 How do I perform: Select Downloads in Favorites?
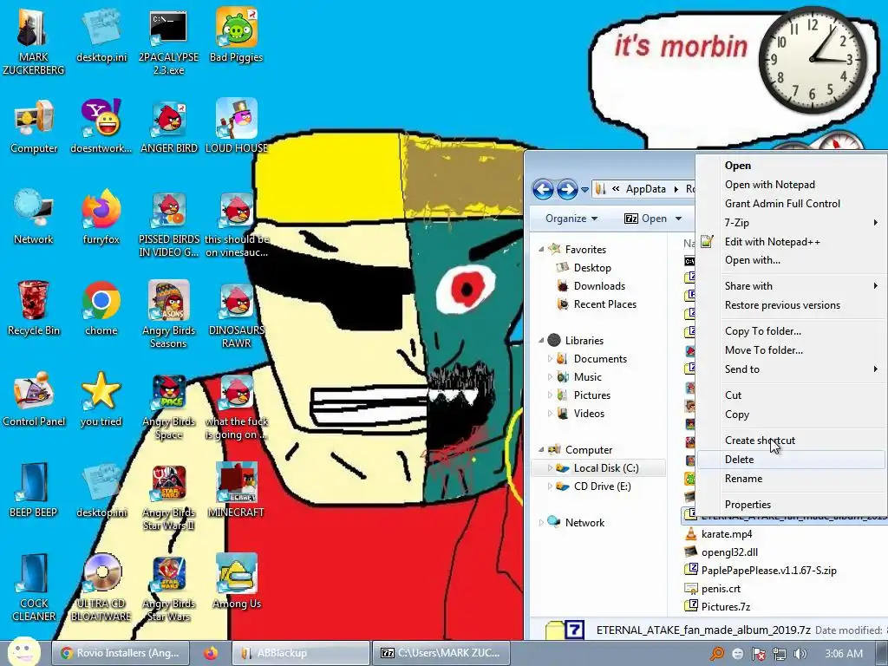click(x=599, y=286)
